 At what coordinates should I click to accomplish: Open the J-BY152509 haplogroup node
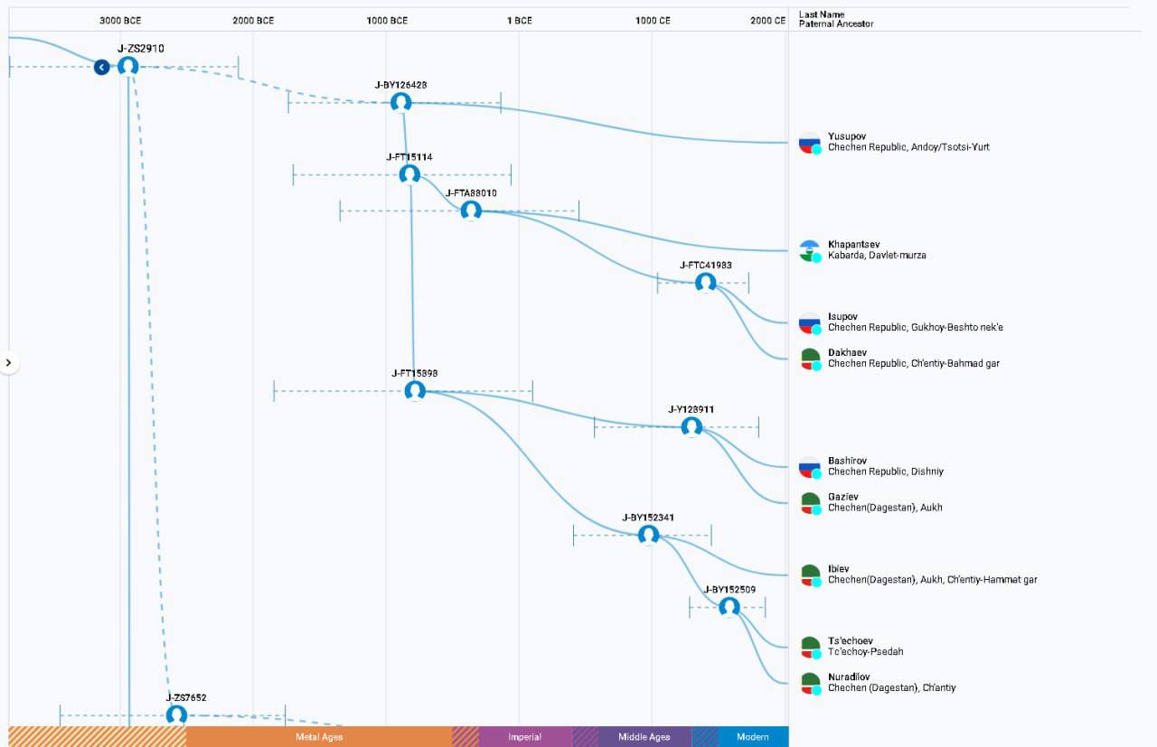[729, 607]
